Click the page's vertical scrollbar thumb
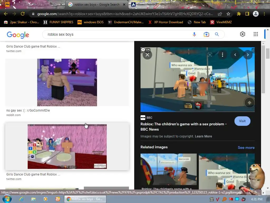Viewport: 270px width, 203px height. [x=267, y=53]
